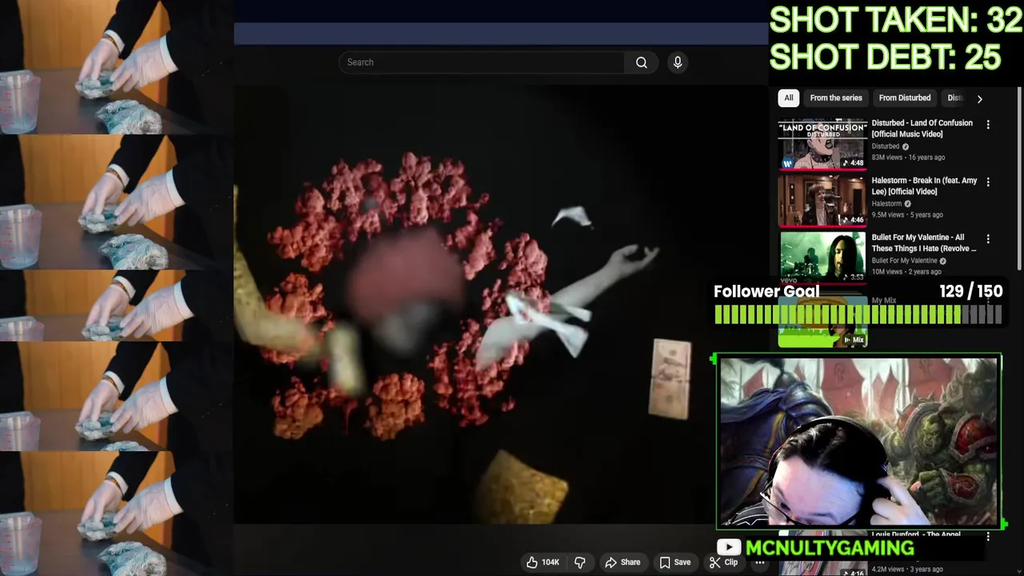Like the video with thumbs-up 104K
This screenshot has width=1024, height=576.
[542, 562]
